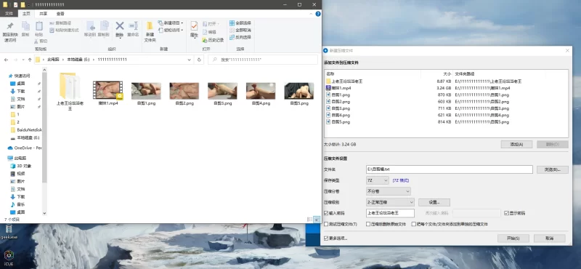This screenshot has width=581, height=269.
Task: Open the 文件 menu tab
Action: [x=9, y=14]
